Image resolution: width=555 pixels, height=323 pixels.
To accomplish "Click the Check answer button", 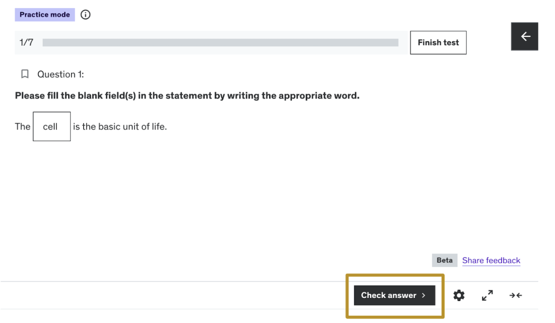I will [x=388, y=295].
